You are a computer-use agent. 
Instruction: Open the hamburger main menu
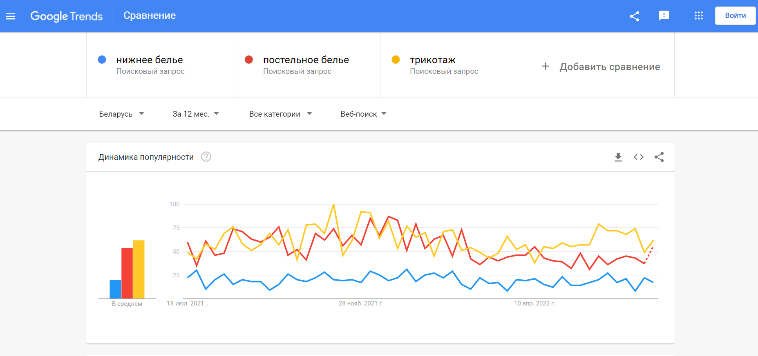(x=11, y=16)
